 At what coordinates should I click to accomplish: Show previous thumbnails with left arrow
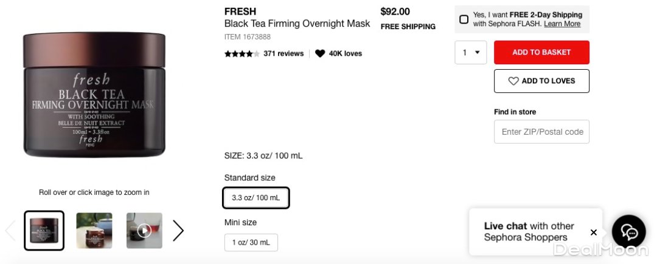(x=10, y=231)
